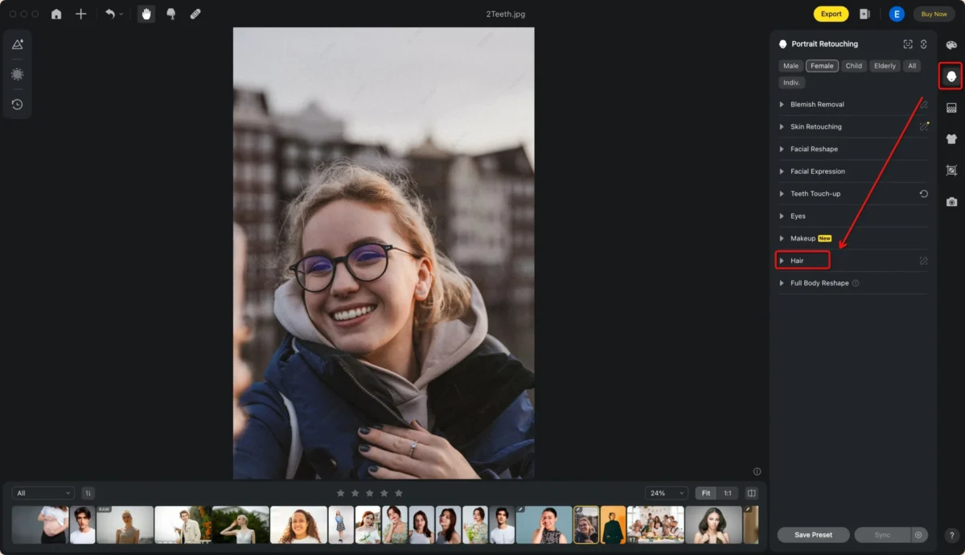Open the color palette panel icon
Image resolution: width=965 pixels, height=555 pixels.
[x=951, y=46]
